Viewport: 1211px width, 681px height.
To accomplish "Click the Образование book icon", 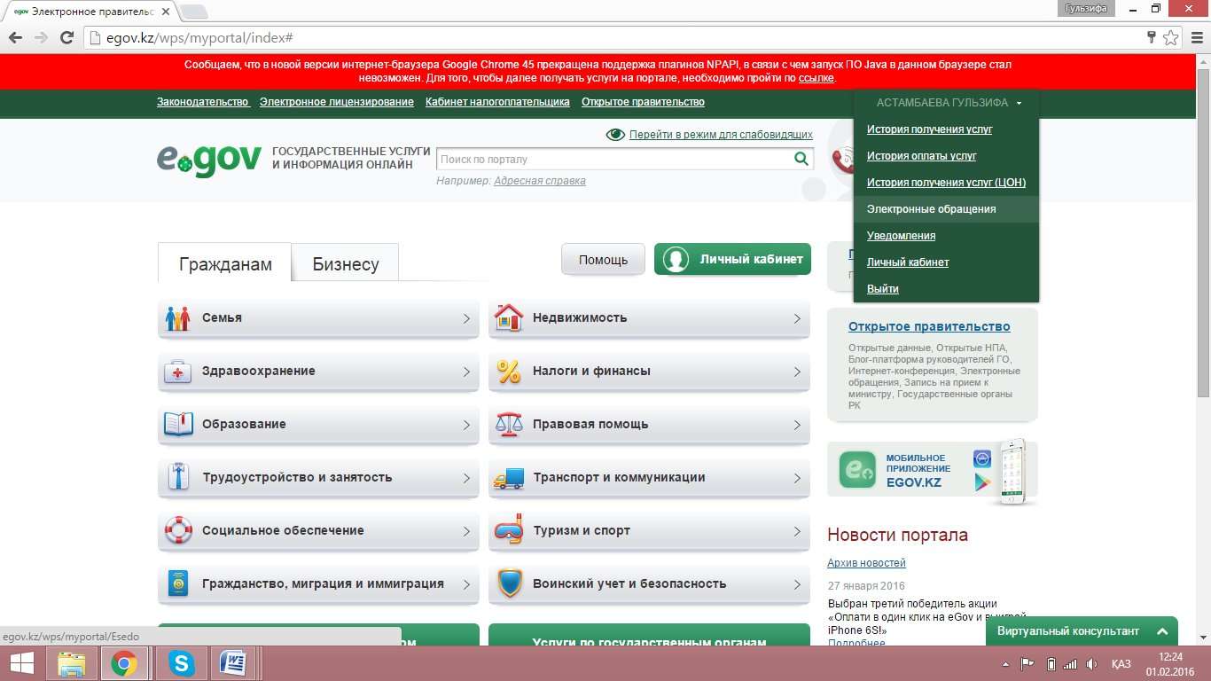I will point(178,425).
